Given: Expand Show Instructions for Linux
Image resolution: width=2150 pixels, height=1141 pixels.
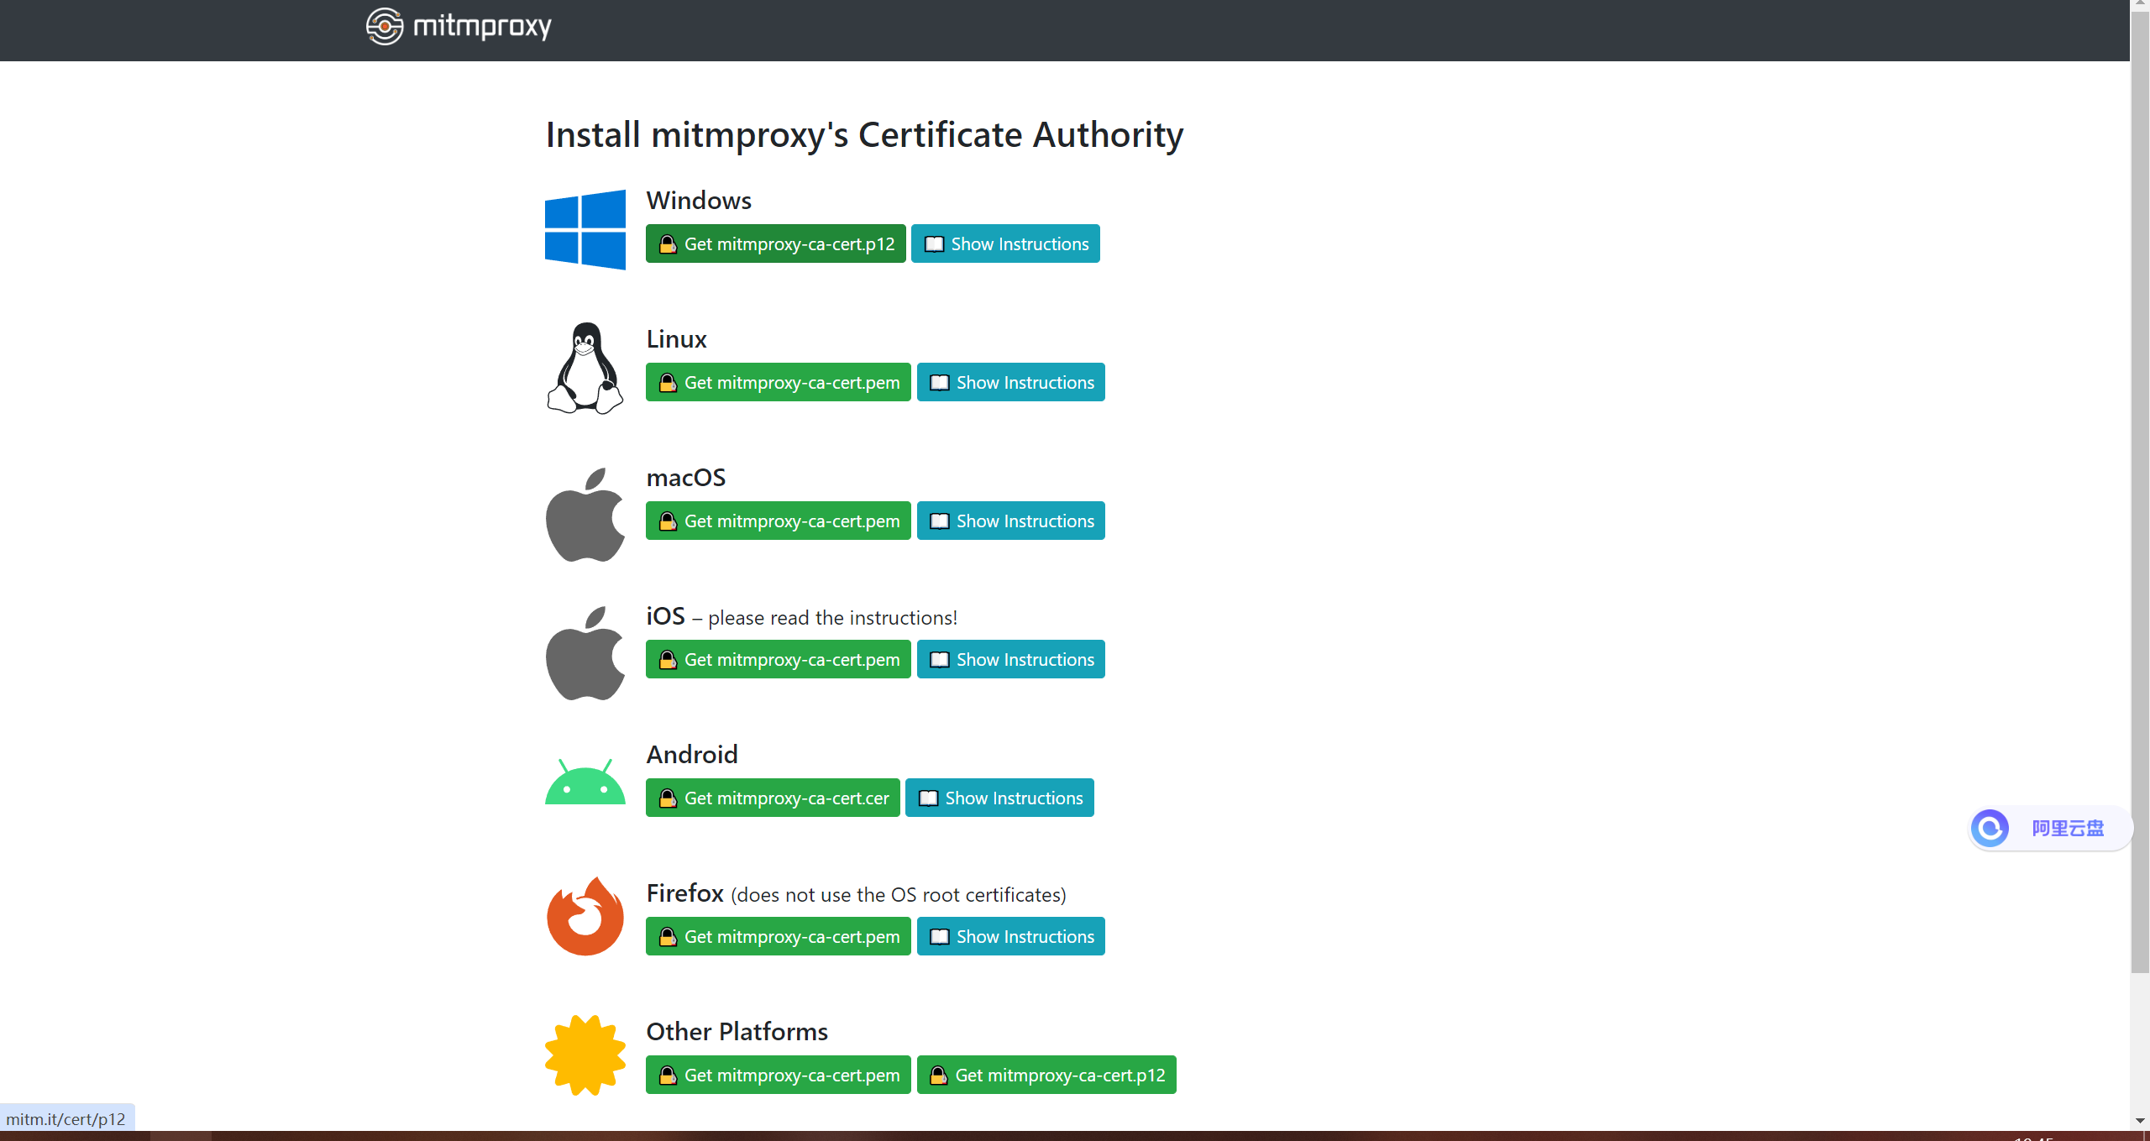Looking at the screenshot, I should click(x=1010, y=382).
